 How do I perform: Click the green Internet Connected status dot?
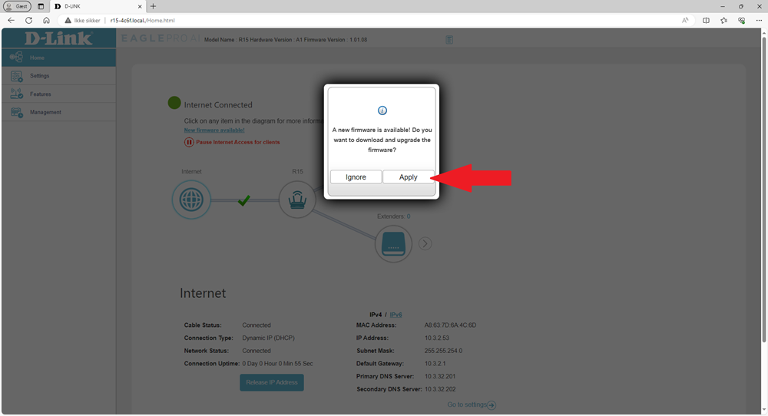174,103
